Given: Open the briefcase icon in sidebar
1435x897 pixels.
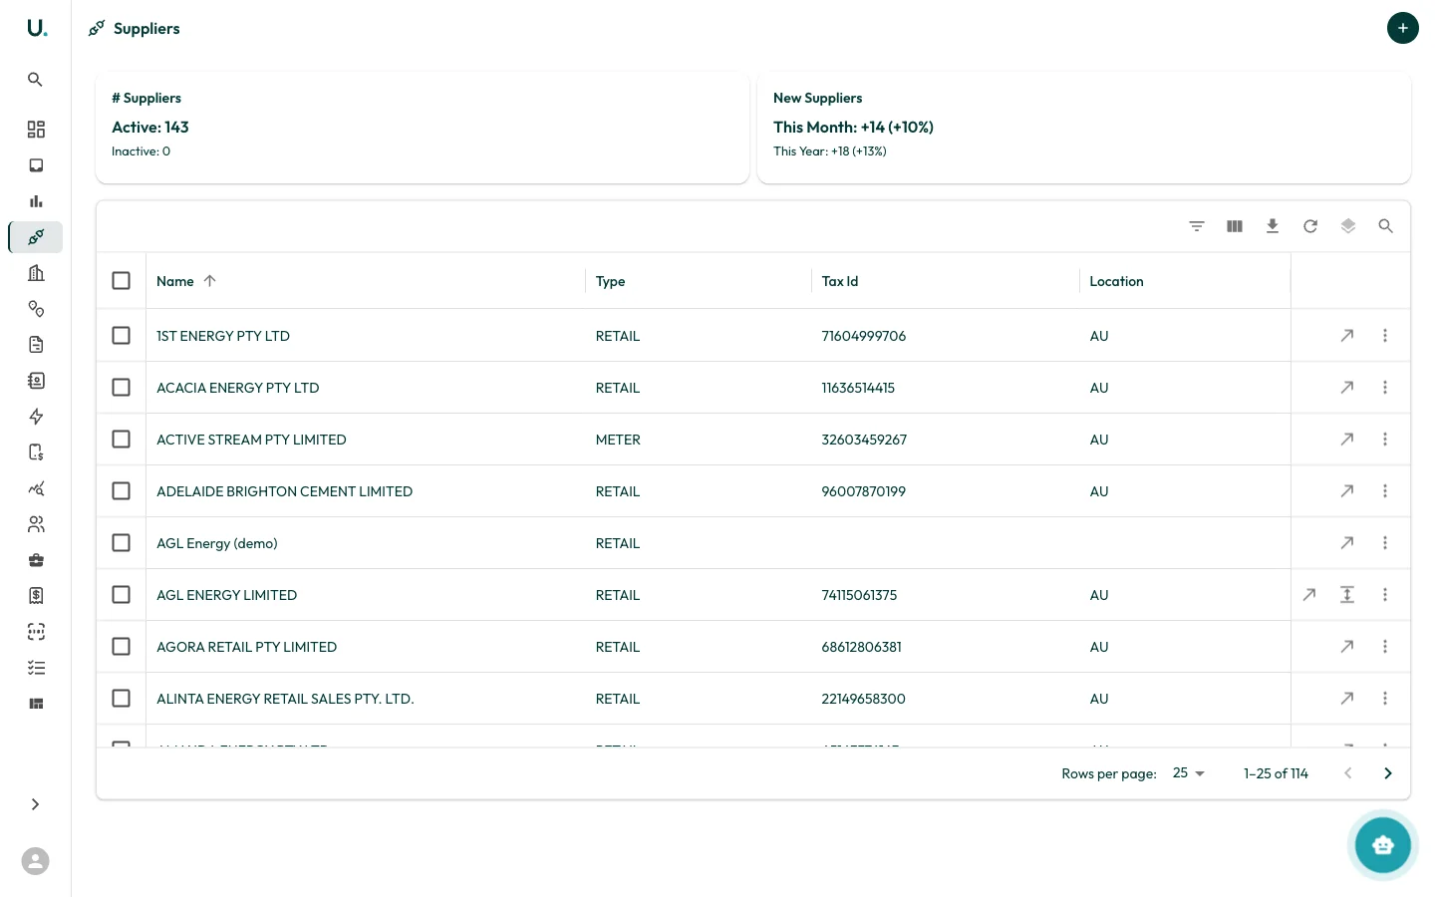Looking at the screenshot, I should pyautogui.click(x=36, y=560).
